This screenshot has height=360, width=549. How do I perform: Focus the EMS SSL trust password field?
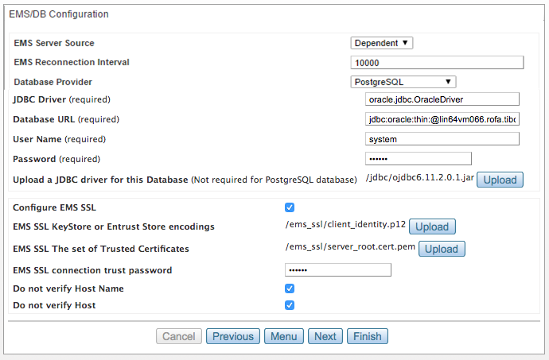(x=337, y=270)
